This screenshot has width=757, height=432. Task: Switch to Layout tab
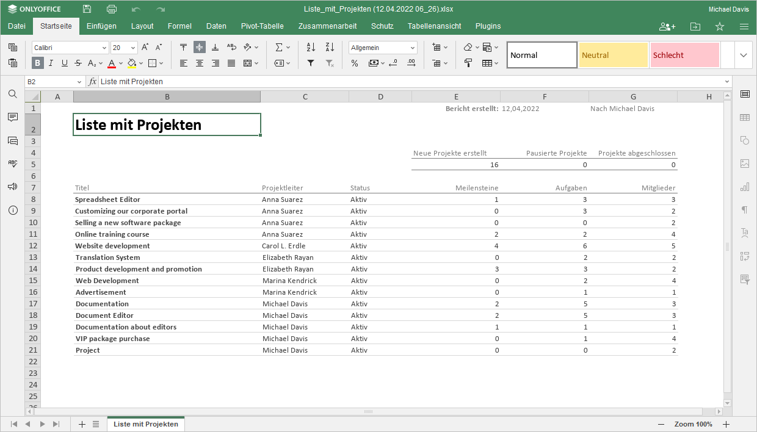point(142,26)
